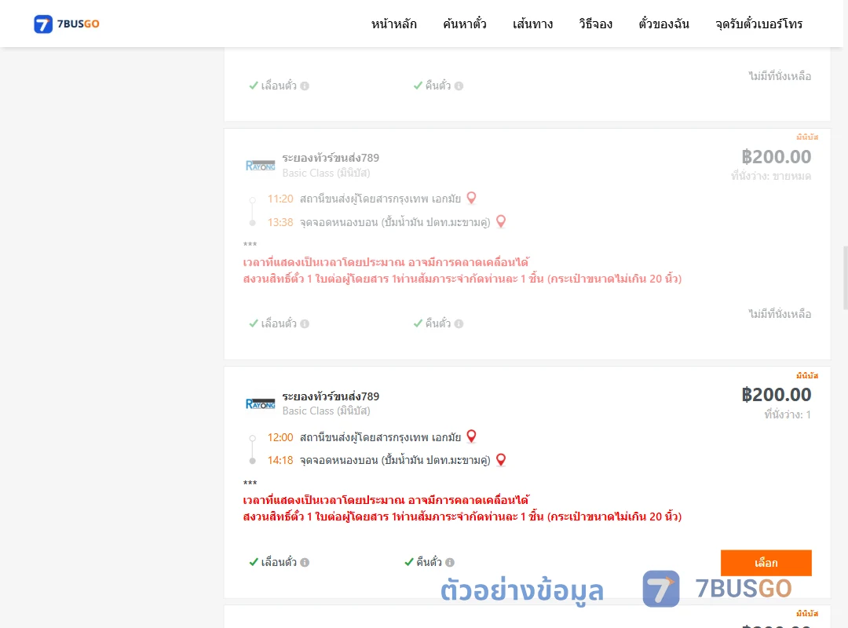Open the จุดรับตั๋วเบอร์โทร menu item
This screenshot has height=628, width=848.
pos(758,24)
